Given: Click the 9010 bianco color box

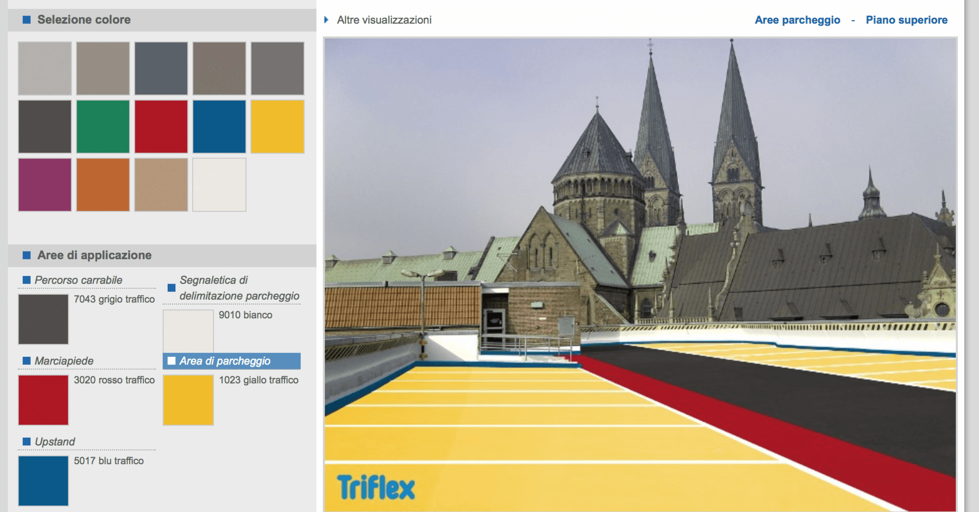Looking at the screenshot, I should (x=188, y=331).
